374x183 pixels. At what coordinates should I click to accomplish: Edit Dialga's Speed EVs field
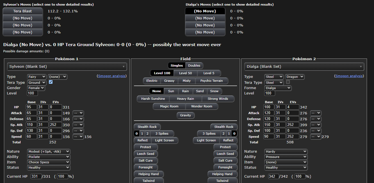coord(293,137)
